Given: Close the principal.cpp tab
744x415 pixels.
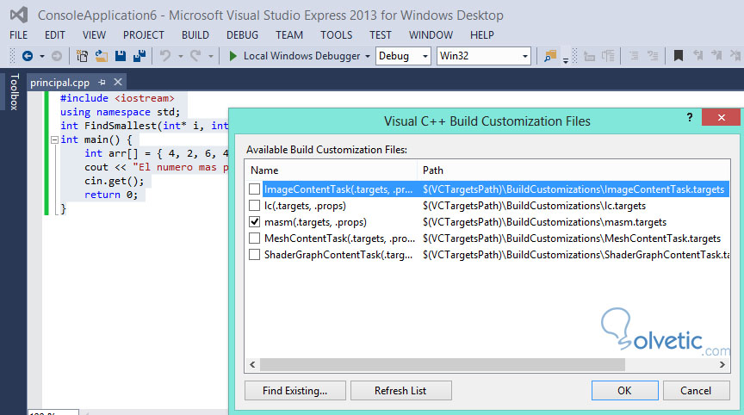Looking at the screenshot, I should (118, 82).
